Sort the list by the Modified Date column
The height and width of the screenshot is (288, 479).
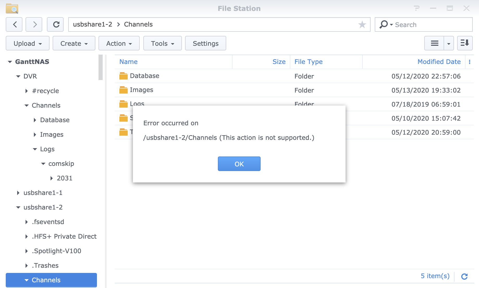coord(439,62)
